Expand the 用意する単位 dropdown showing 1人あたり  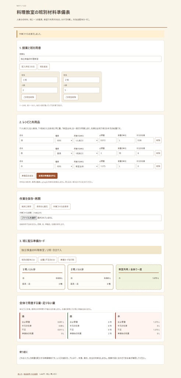click(86, 140)
